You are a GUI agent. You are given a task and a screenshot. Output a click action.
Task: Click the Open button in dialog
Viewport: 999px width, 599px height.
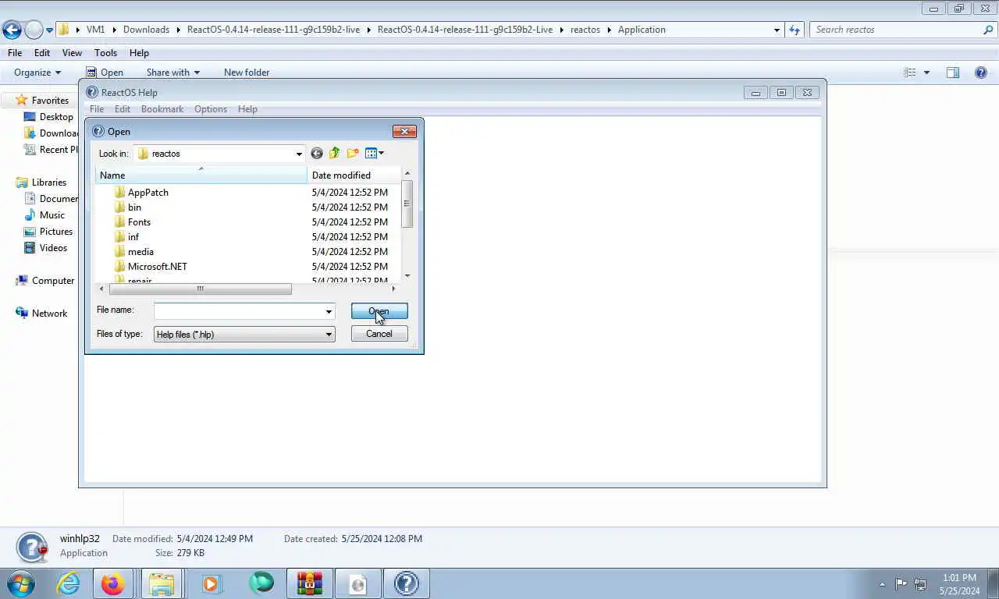coord(379,311)
